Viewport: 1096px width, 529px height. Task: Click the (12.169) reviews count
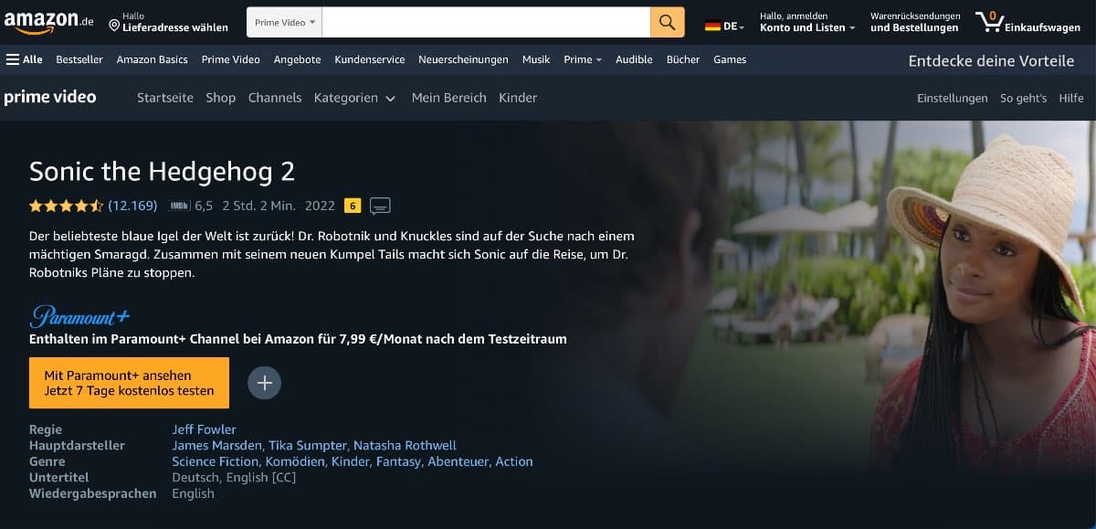[132, 206]
